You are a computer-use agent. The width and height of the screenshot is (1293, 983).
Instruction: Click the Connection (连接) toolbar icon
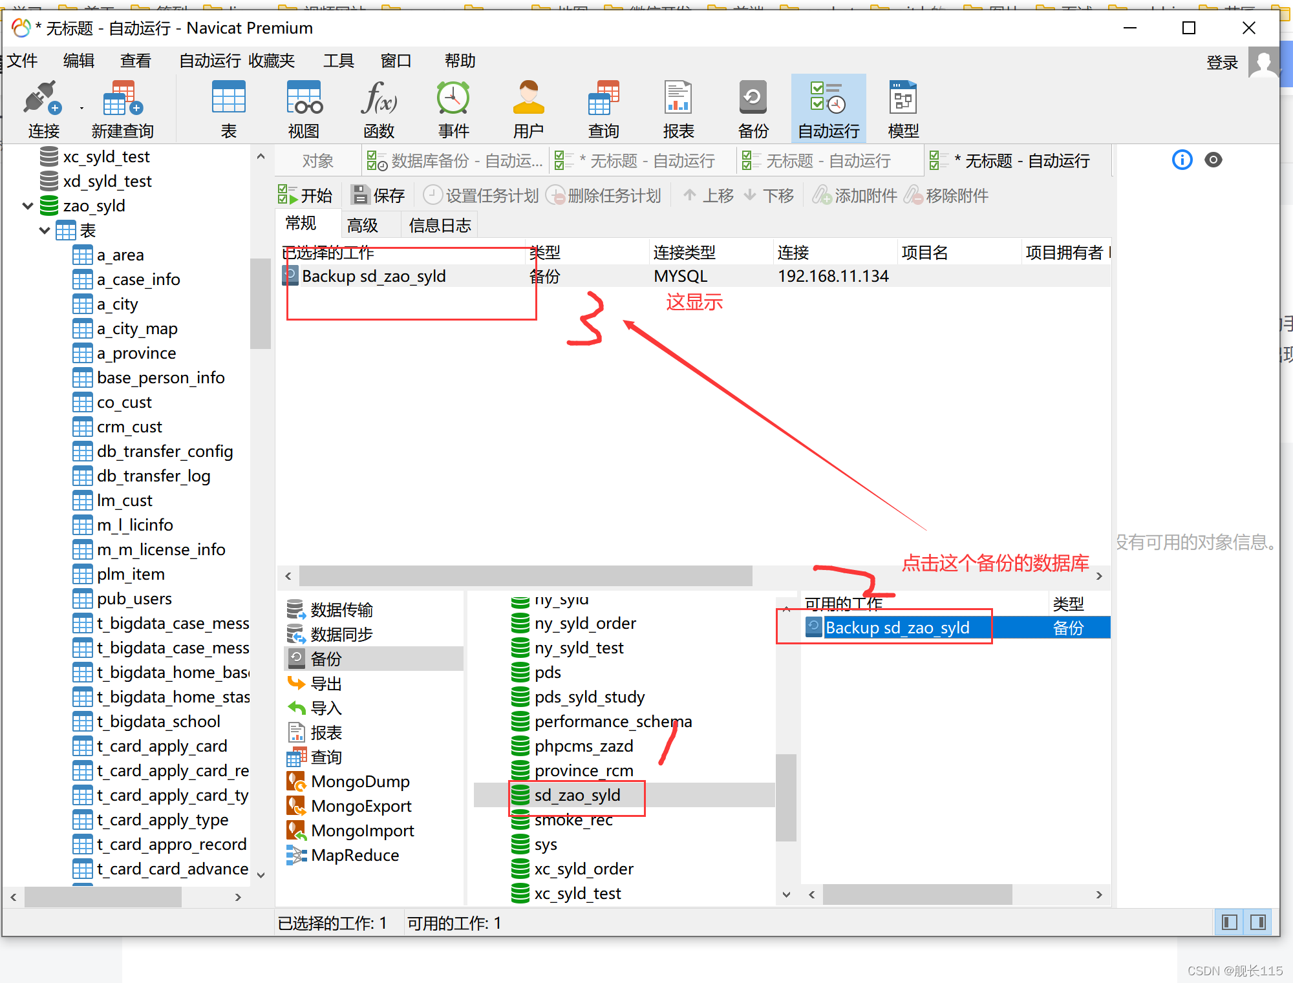click(x=43, y=110)
